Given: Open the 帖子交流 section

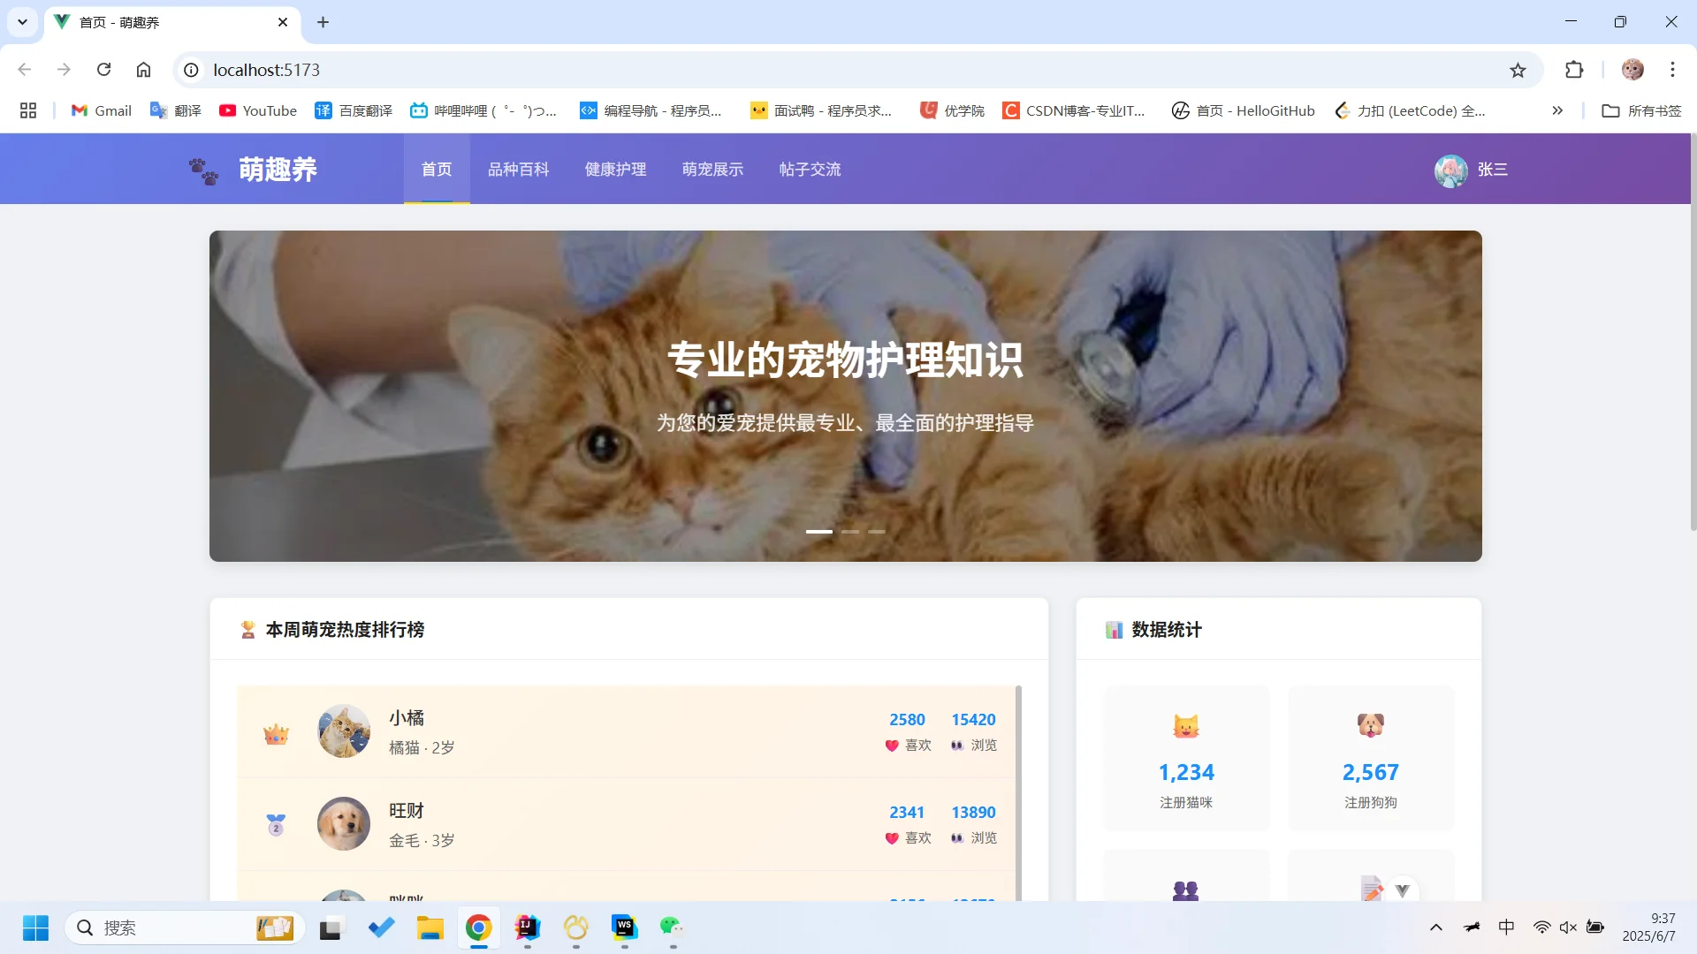Looking at the screenshot, I should (810, 169).
